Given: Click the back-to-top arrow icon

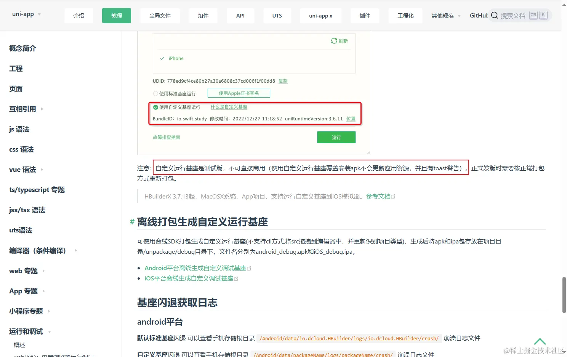Looking at the screenshot, I should pyautogui.click(x=540, y=341).
